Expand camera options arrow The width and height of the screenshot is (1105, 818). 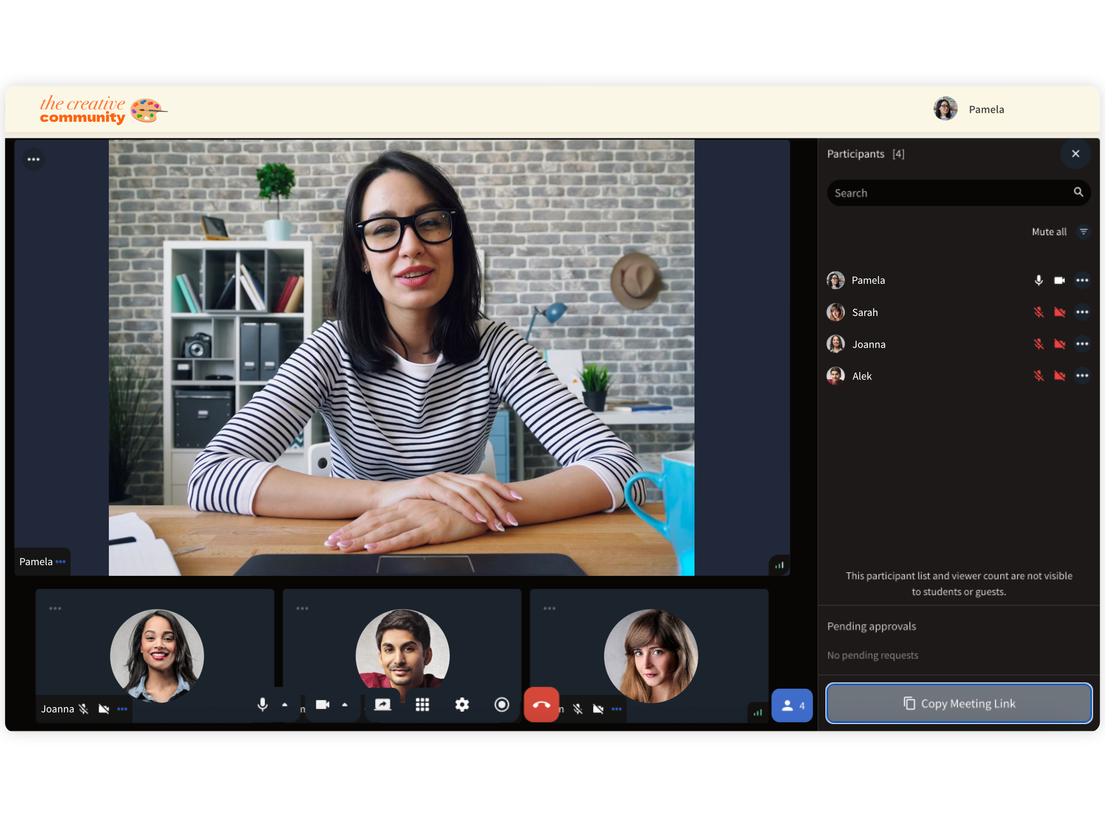345,704
